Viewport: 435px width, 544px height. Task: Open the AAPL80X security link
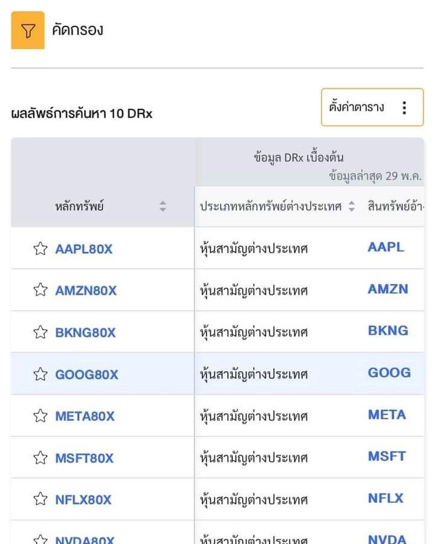[x=82, y=247]
